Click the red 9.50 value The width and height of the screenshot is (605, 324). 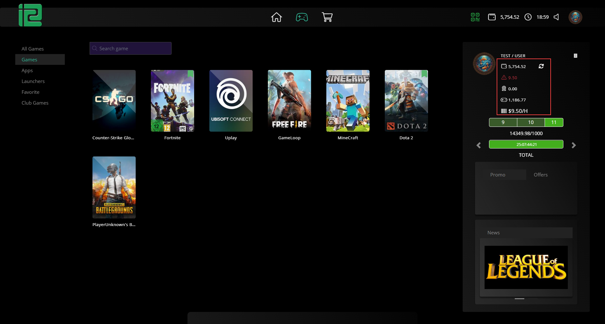513,78
